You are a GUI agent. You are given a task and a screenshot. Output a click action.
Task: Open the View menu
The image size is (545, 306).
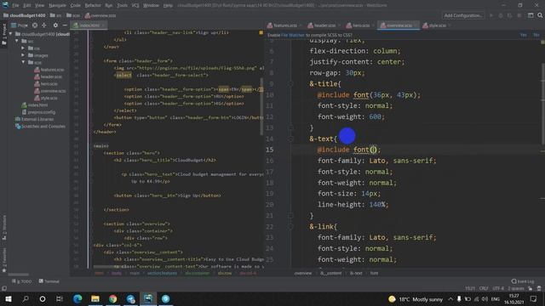pyautogui.click(x=39, y=5)
